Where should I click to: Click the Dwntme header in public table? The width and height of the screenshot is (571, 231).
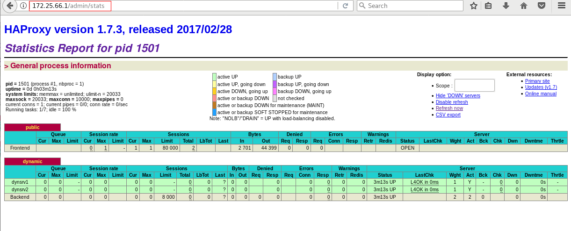[534, 141]
